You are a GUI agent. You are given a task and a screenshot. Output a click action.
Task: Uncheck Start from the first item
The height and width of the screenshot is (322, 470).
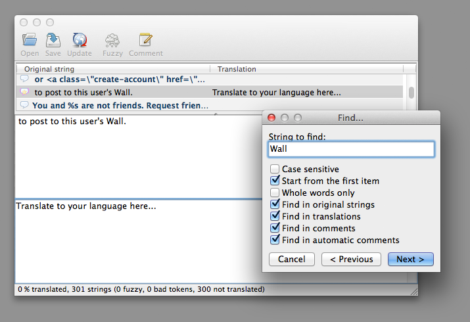click(275, 181)
